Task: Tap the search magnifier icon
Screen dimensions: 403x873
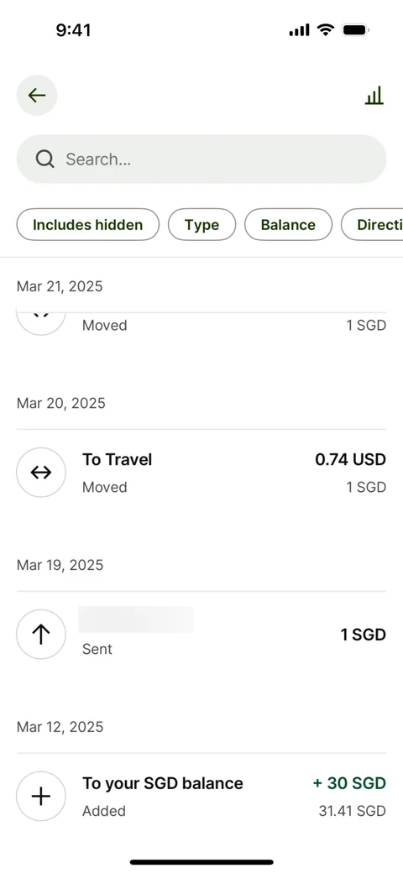Action: pos(45,159)
